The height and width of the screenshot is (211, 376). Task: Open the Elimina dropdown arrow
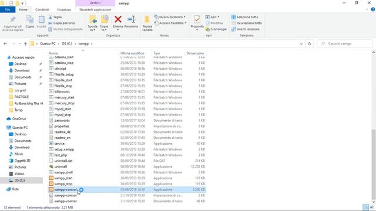click(117, 30)
